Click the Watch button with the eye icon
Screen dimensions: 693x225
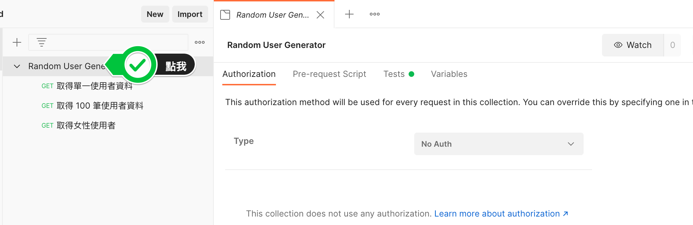click(633, 45)
